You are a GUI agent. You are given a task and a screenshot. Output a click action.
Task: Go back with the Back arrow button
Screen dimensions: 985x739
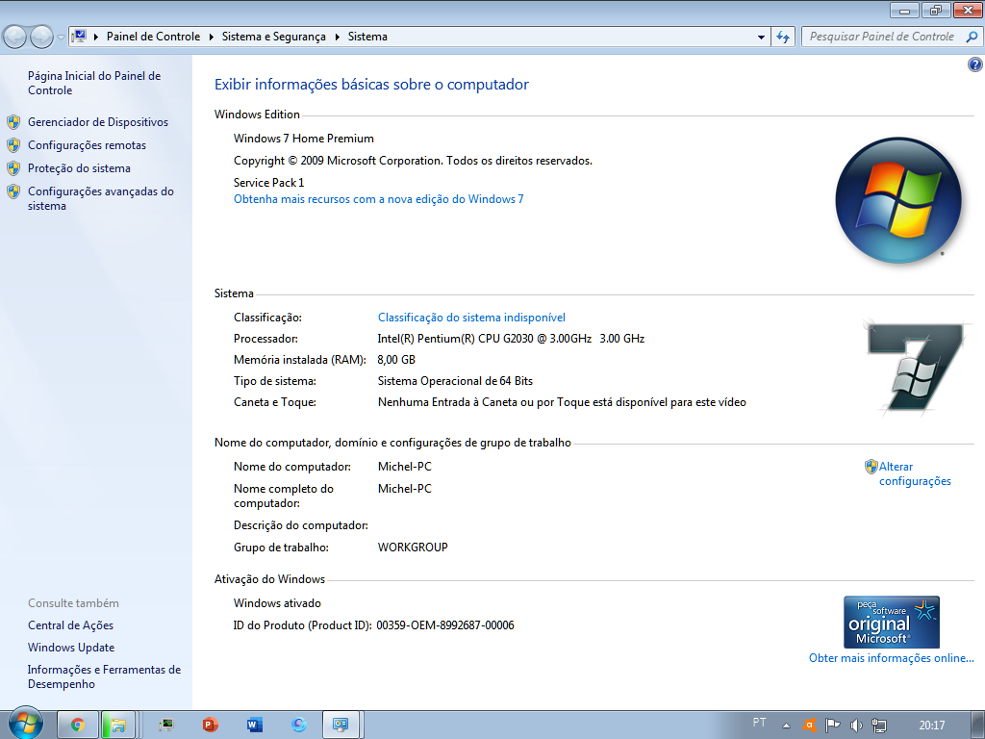pyautogui.click(x=15, y=37)
